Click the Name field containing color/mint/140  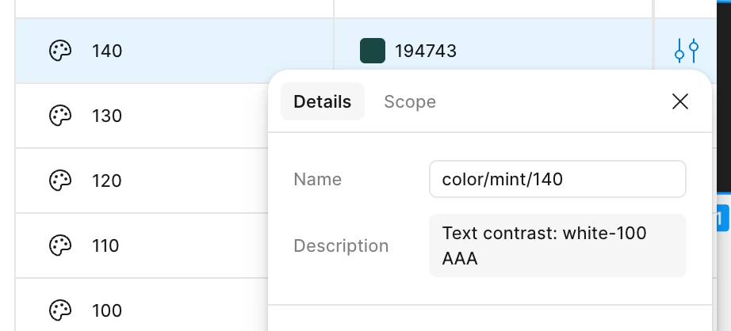point(557,179)
